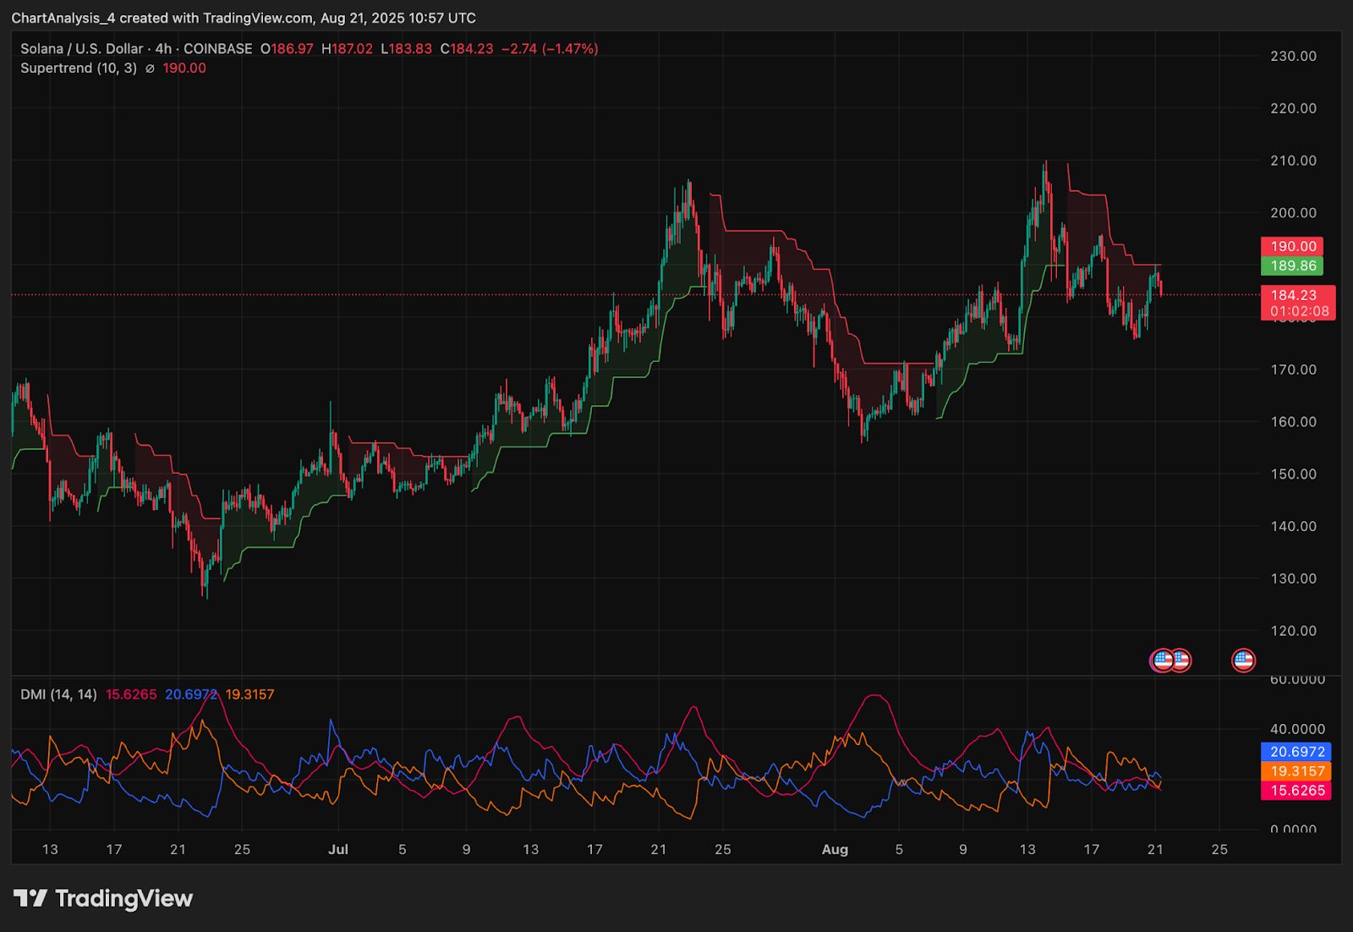The image size is (1353, 932).
Task: Click the 150.00 price axis label
Action: [x=1293, y=474]
